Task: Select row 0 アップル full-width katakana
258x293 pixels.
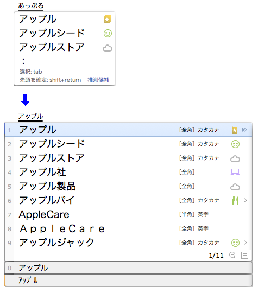Action: [128, 268]
